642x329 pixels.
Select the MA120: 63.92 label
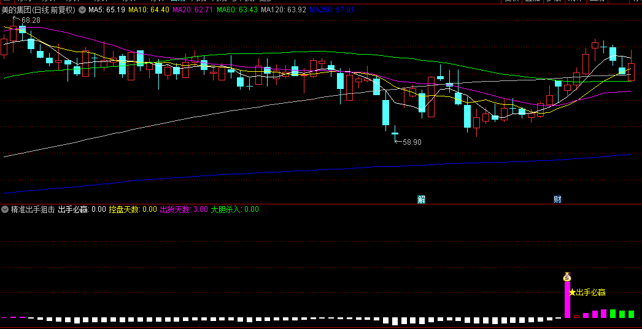pos(284,10)
